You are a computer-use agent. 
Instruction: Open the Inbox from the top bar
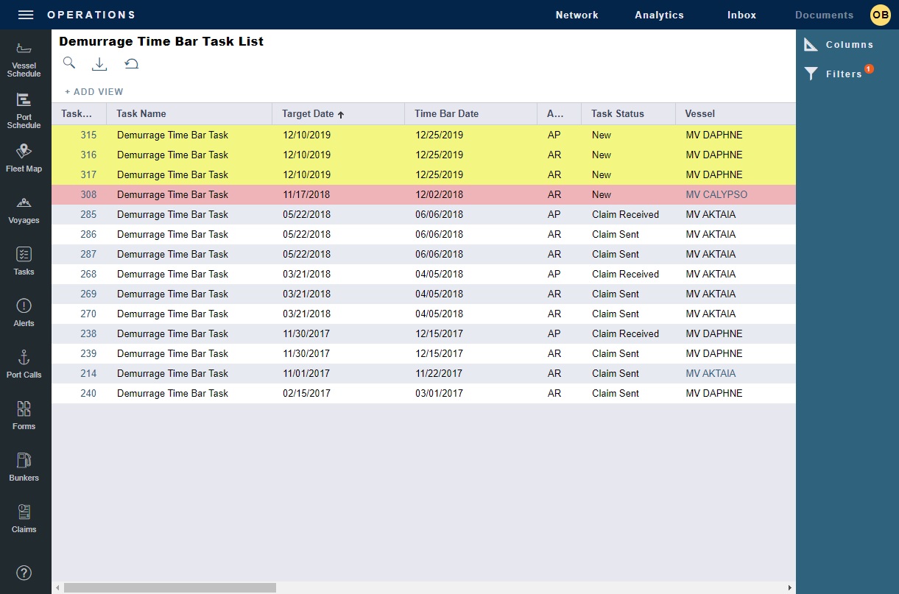(741, 14)
